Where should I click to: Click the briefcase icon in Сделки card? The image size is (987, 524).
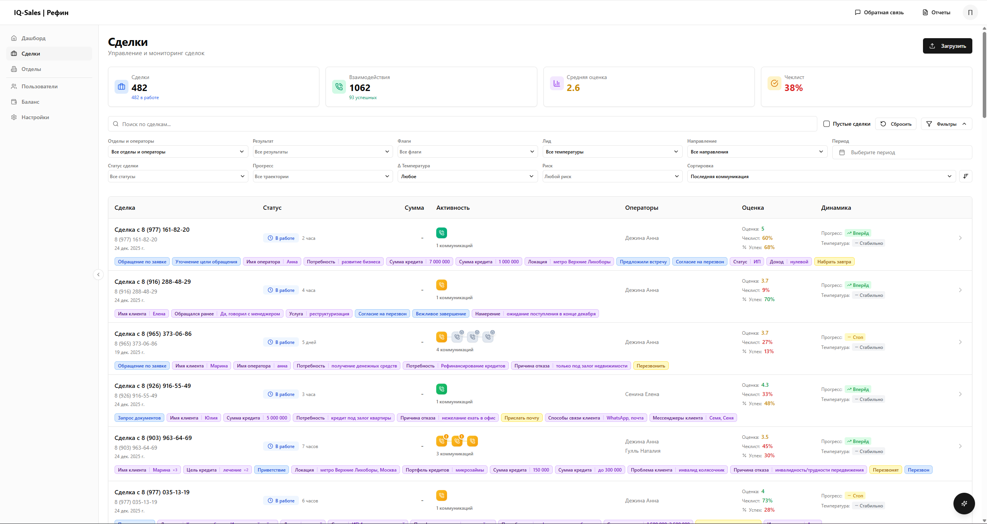pos(121,87)
